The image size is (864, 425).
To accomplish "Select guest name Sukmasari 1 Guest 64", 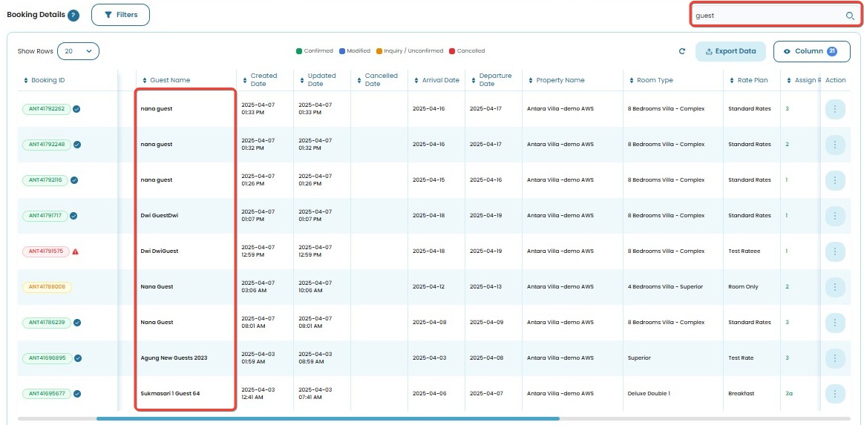I will [x=170, y=394].
